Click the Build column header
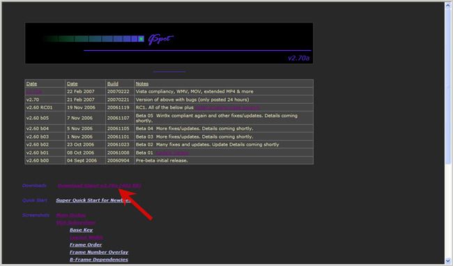453x266 pixels. [x=113, y=84]
